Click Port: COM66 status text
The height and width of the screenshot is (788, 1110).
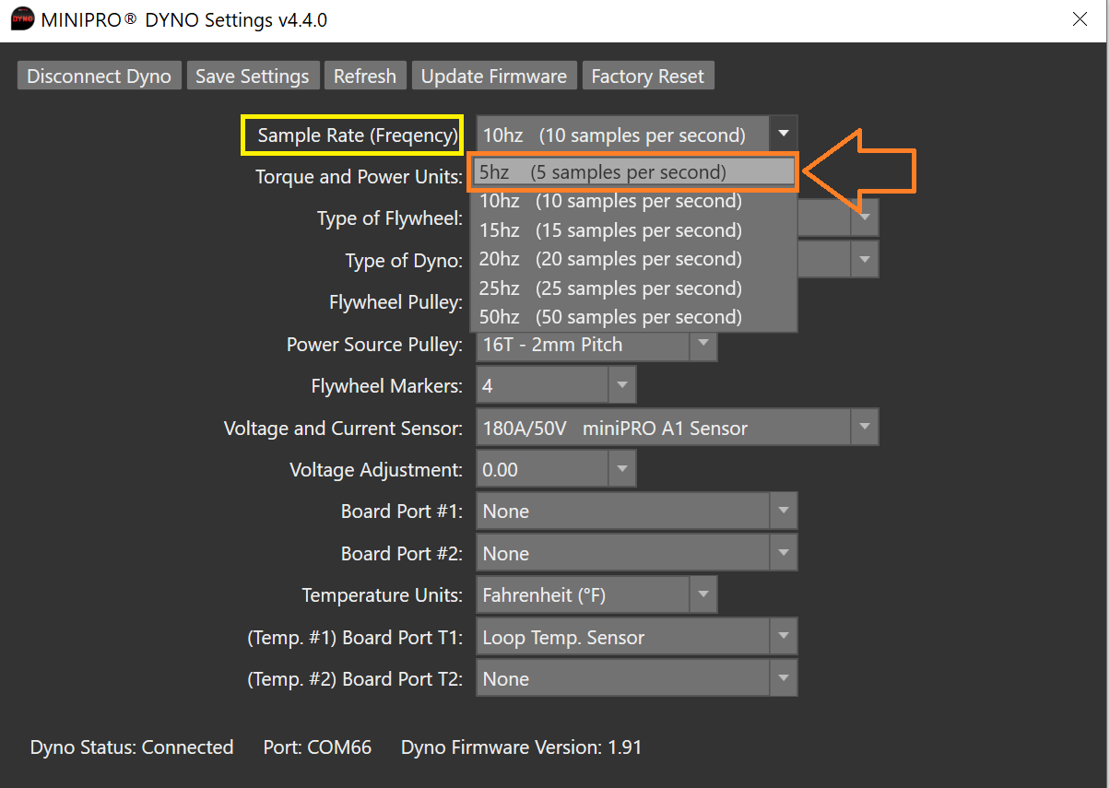317,747
